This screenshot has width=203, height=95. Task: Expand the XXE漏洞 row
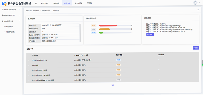tap(29, 65)
